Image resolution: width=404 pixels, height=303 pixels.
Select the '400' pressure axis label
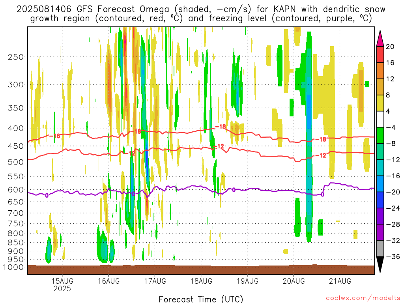(x=15, y=128)
